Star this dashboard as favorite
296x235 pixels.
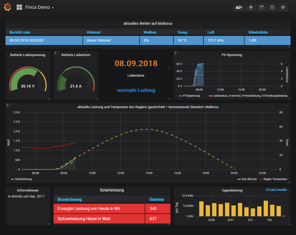(251, 7)
